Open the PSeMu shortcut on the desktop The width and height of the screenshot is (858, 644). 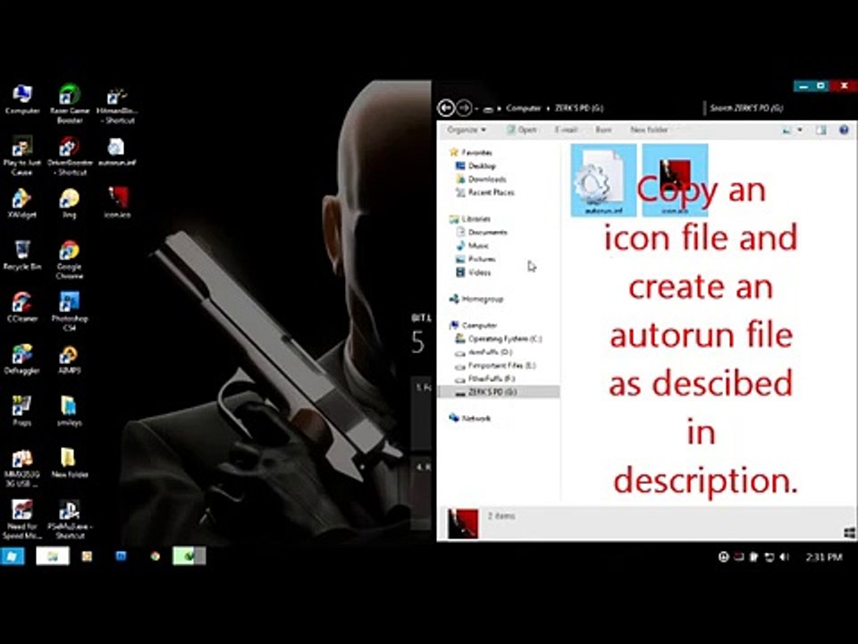click(x=70, y=519)
